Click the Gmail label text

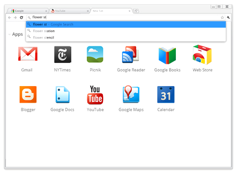tap(27, 70)
